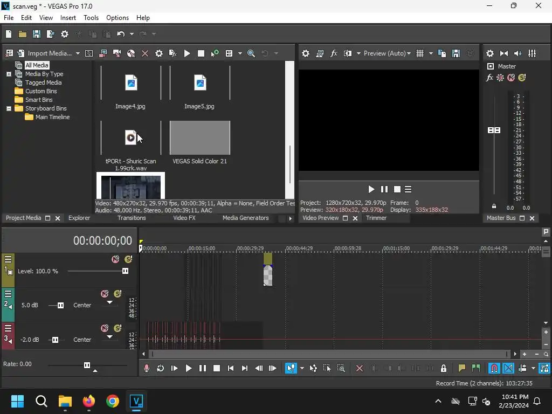552x414 pixels.
Task: Solo video track 1
Action: tap(128, 259)
